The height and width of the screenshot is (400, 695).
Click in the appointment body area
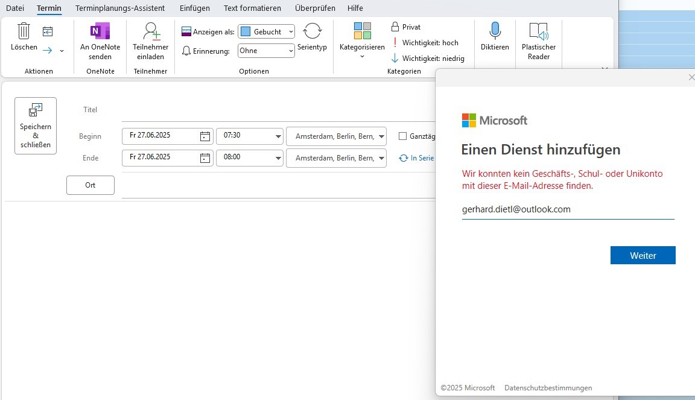[x=220, y=299]
